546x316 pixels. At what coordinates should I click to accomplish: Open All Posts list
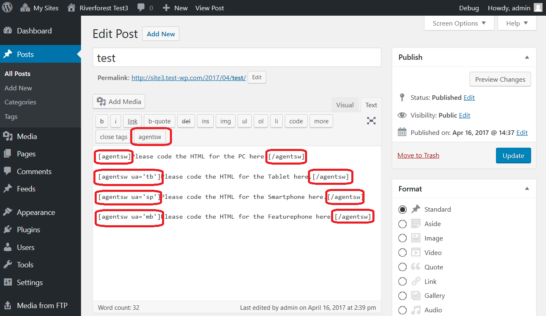pyautogui.click(x=17, y=73)
